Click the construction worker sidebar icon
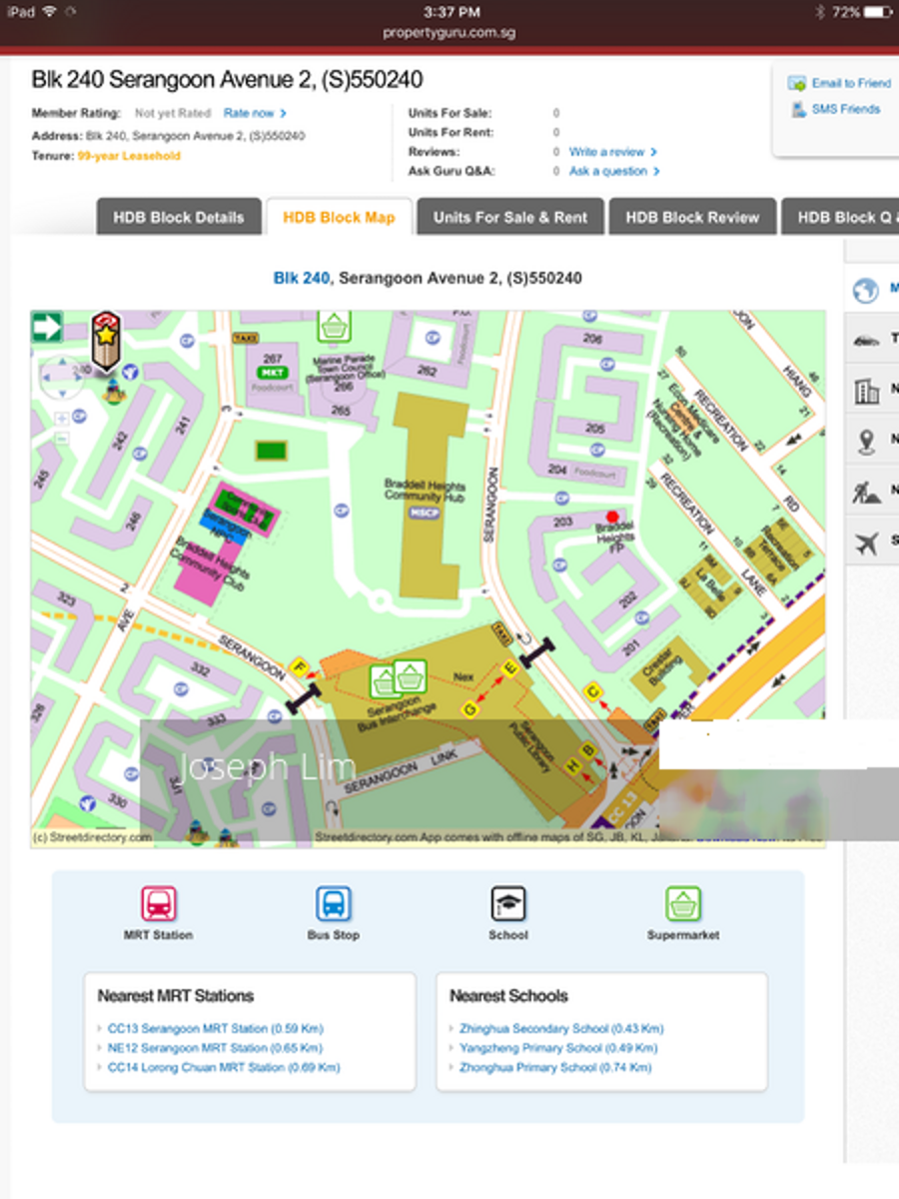 (867, 492)
